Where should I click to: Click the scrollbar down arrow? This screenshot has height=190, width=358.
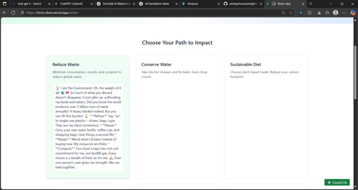(x=355, y=187)
